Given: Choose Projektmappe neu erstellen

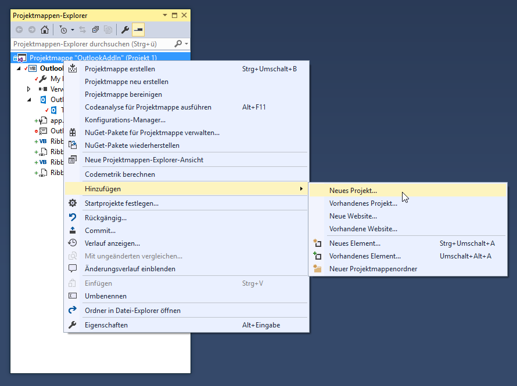Looking at the screenshot, I should [127, 82].
